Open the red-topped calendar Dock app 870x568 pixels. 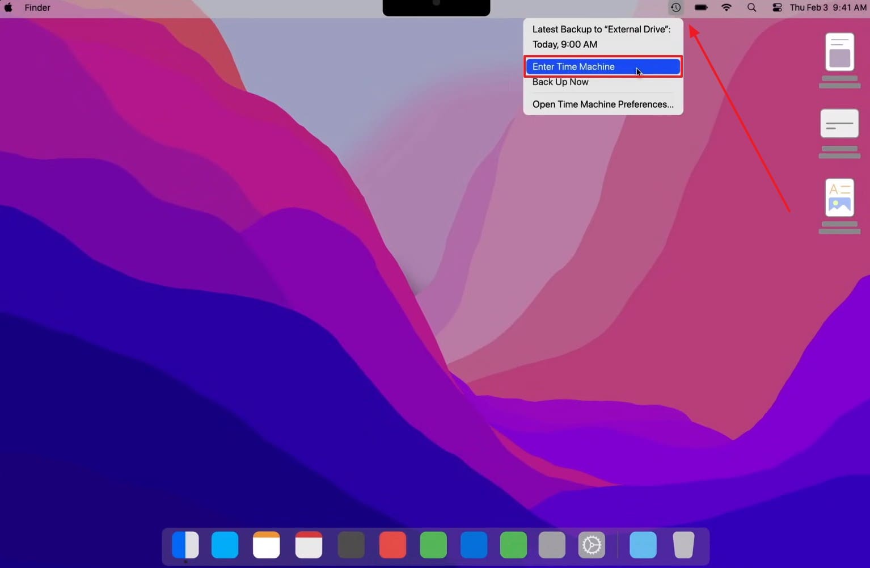click(x=309, y=545)
